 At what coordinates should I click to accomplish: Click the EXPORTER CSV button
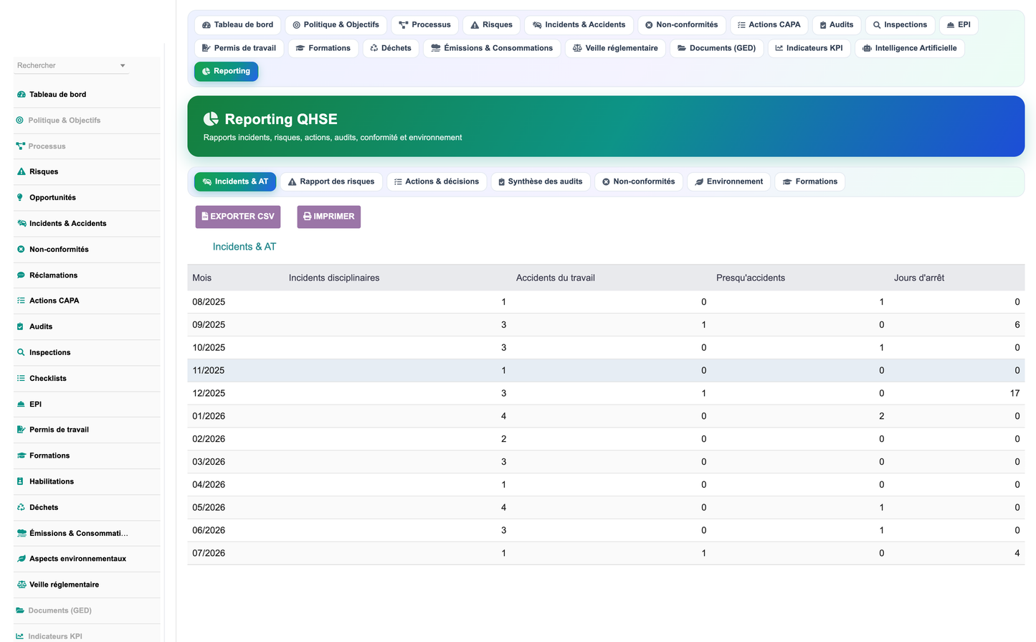238,217
